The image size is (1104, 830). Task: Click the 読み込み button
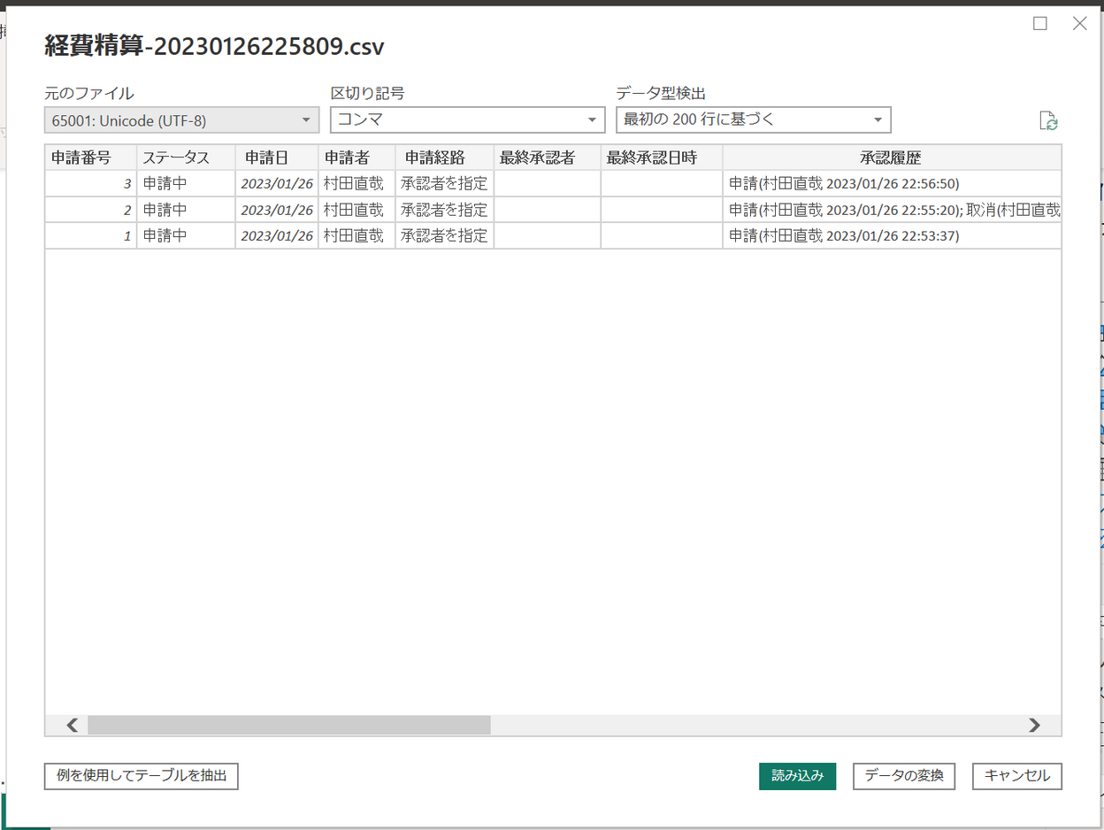tap(797, 776)
